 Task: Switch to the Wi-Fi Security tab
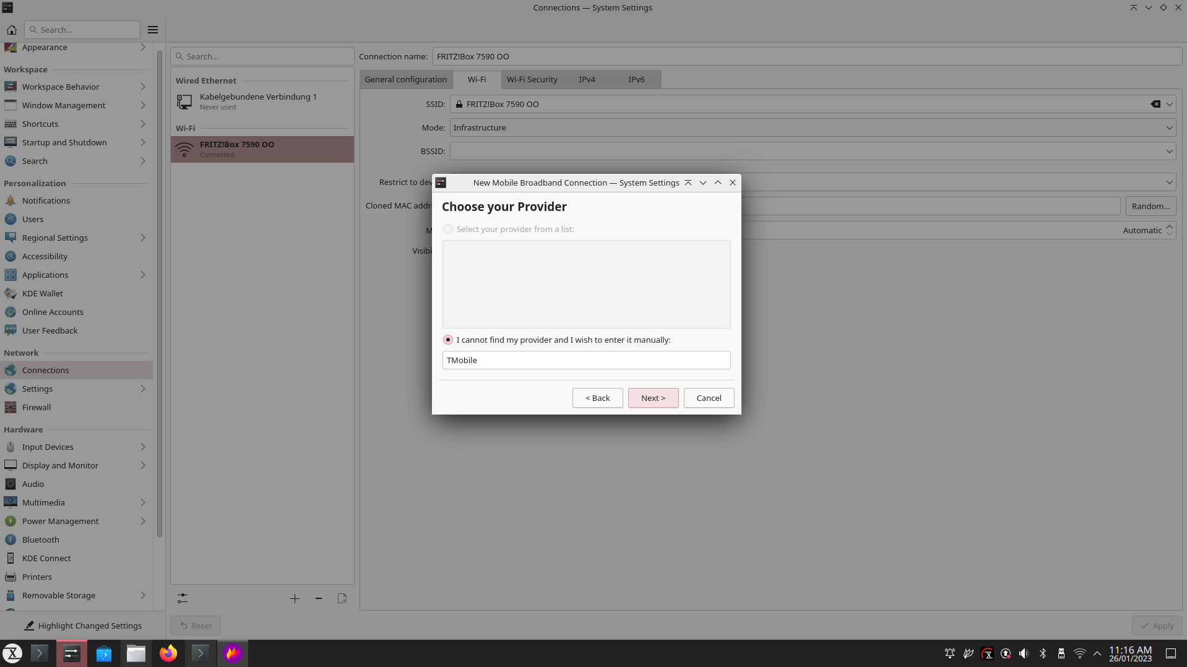point(532,79)
